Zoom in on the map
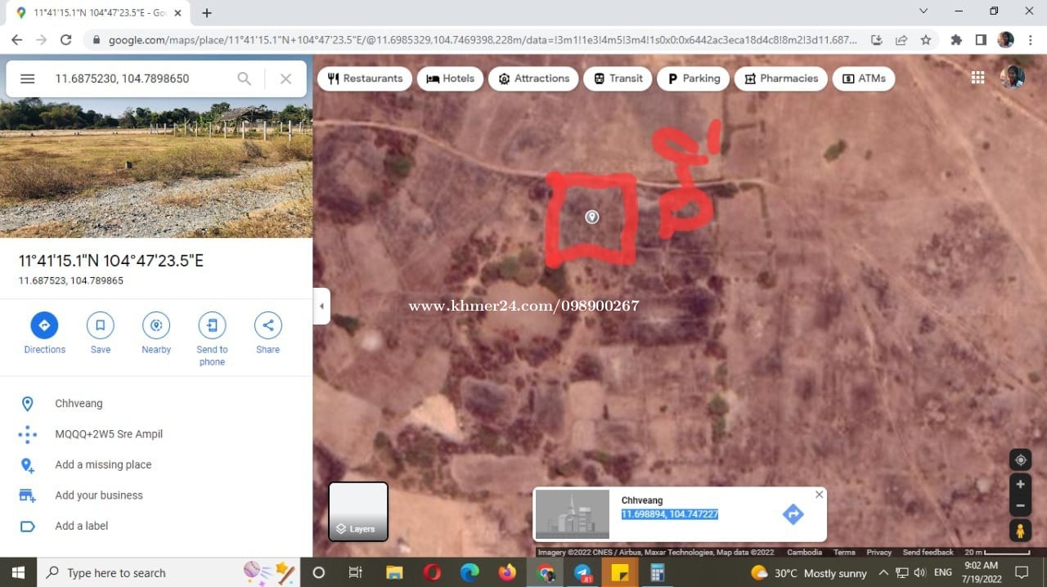The height and width of the screenshot is (587, 1047). (x=1020, y=484)
